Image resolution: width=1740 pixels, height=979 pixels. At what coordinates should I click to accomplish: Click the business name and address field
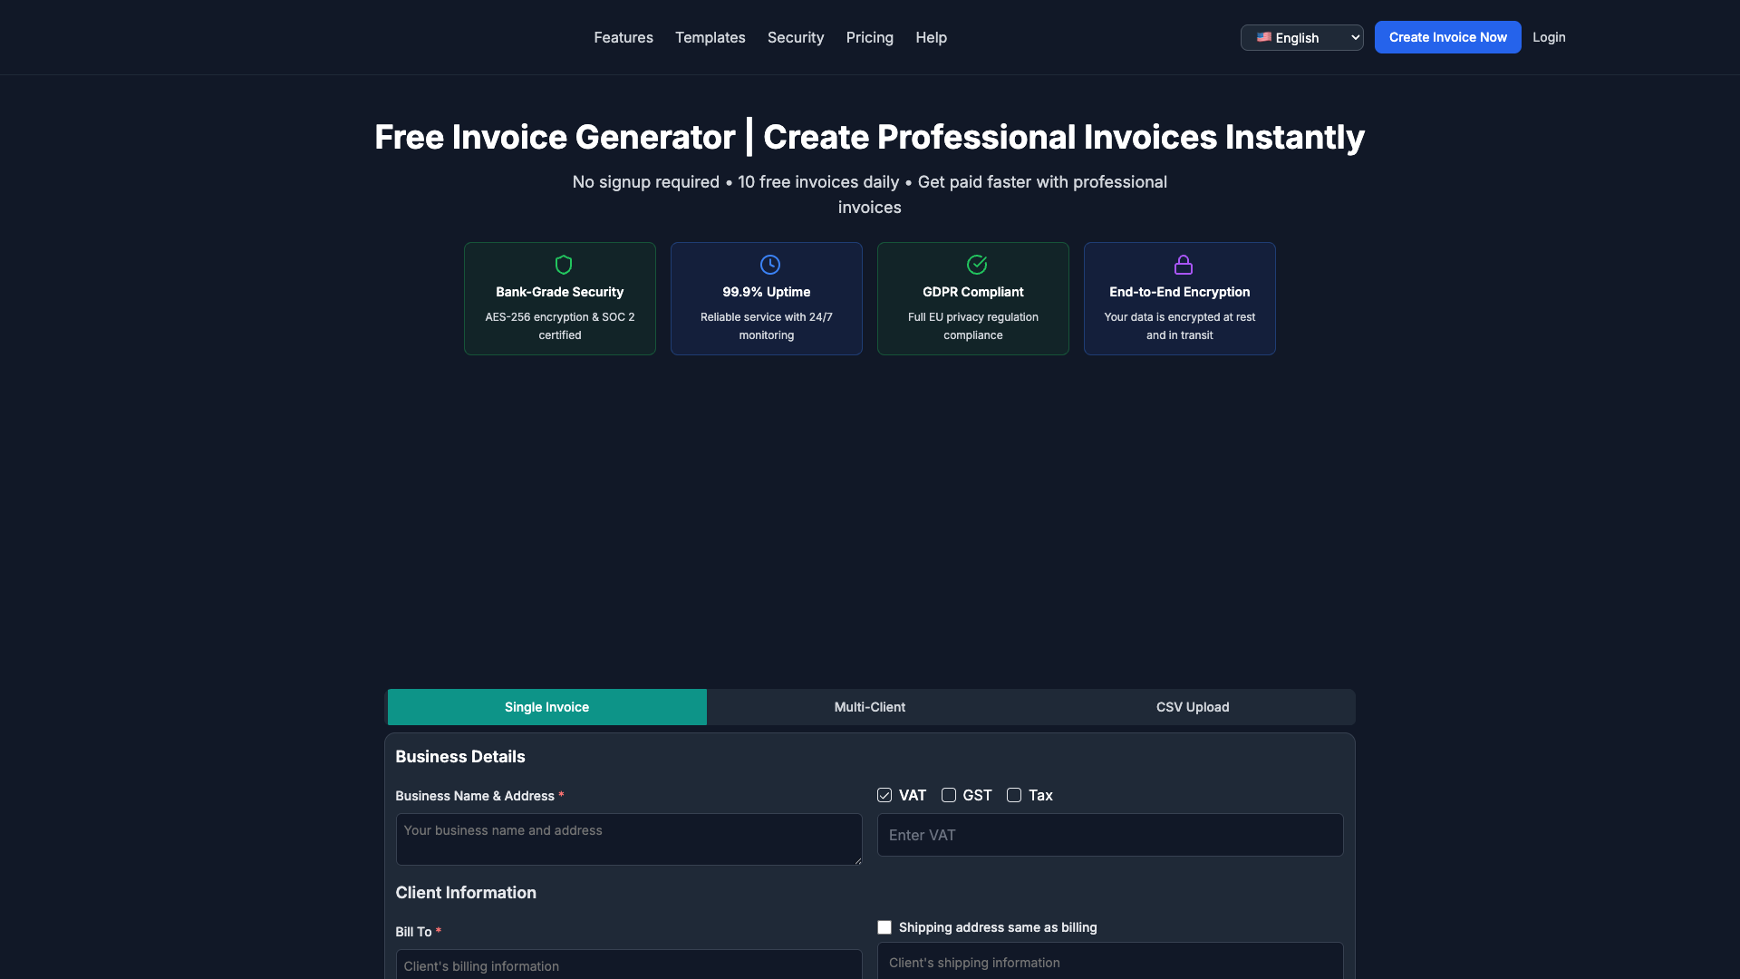tap(629, 839)
